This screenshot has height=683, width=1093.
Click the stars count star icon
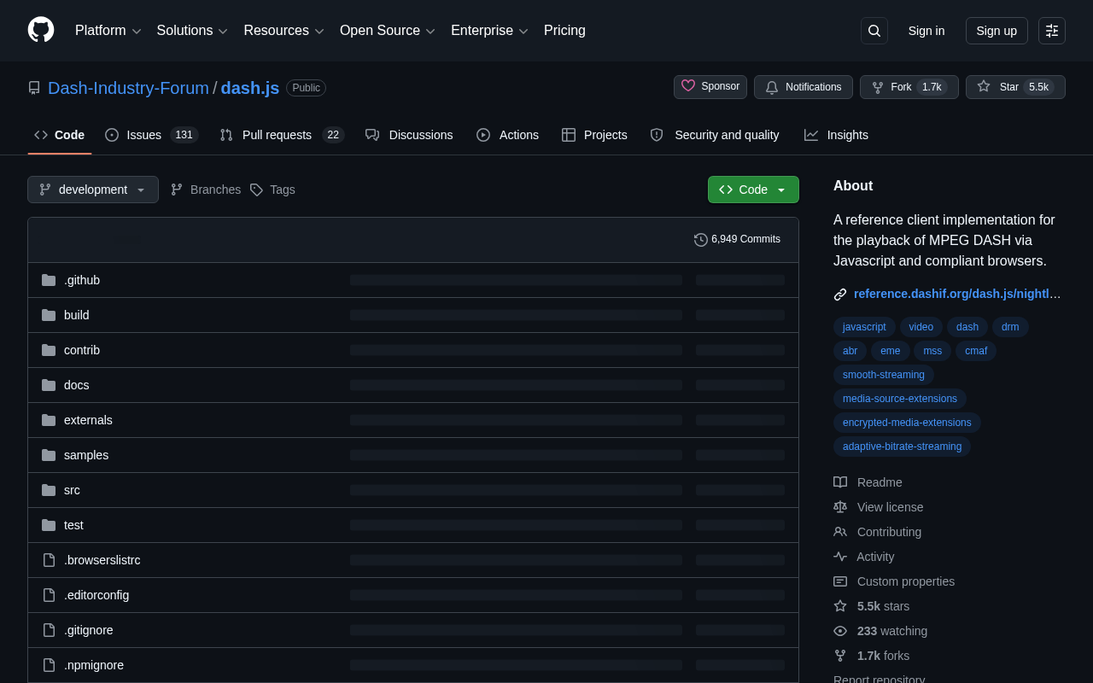pyautogui.click(x=840, y=606)
